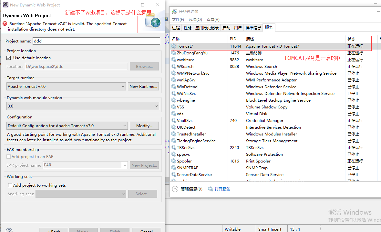Click the gear icon next to UI0Detect
Viewport: 381px width, 232px height.
tap(174, 127)
